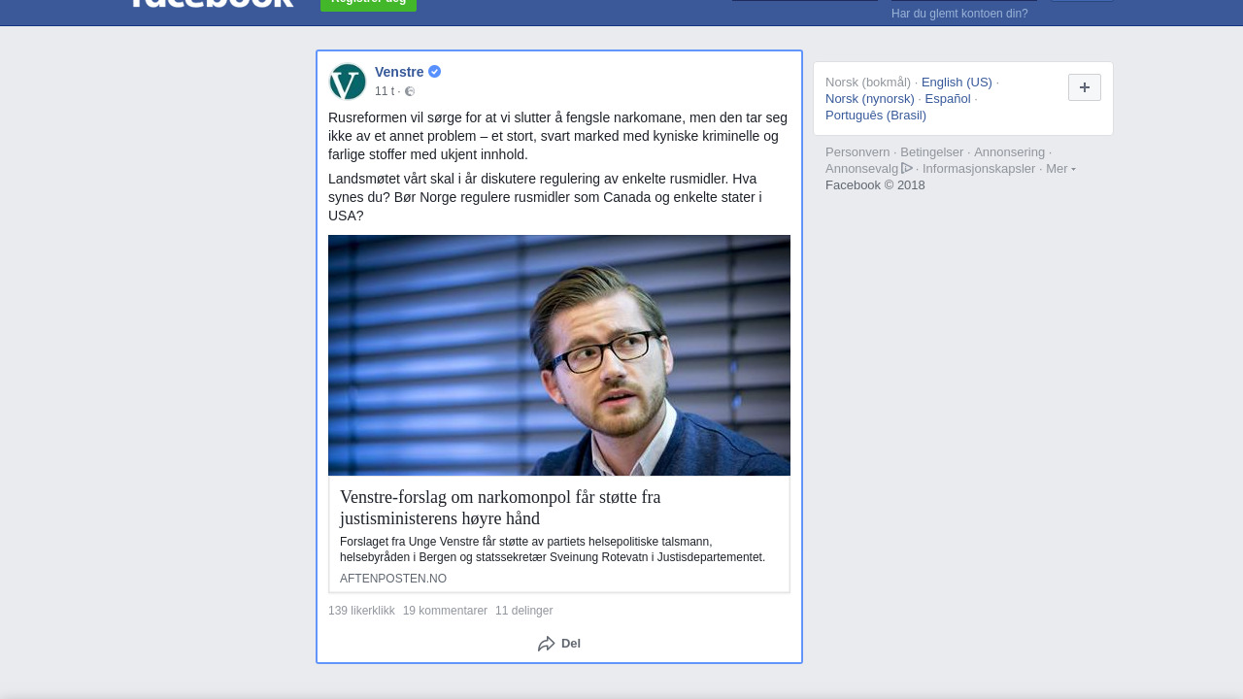Click the plus button for more languages
Viewport: 1243px width, 699px height.
(x=1085, y=87)
